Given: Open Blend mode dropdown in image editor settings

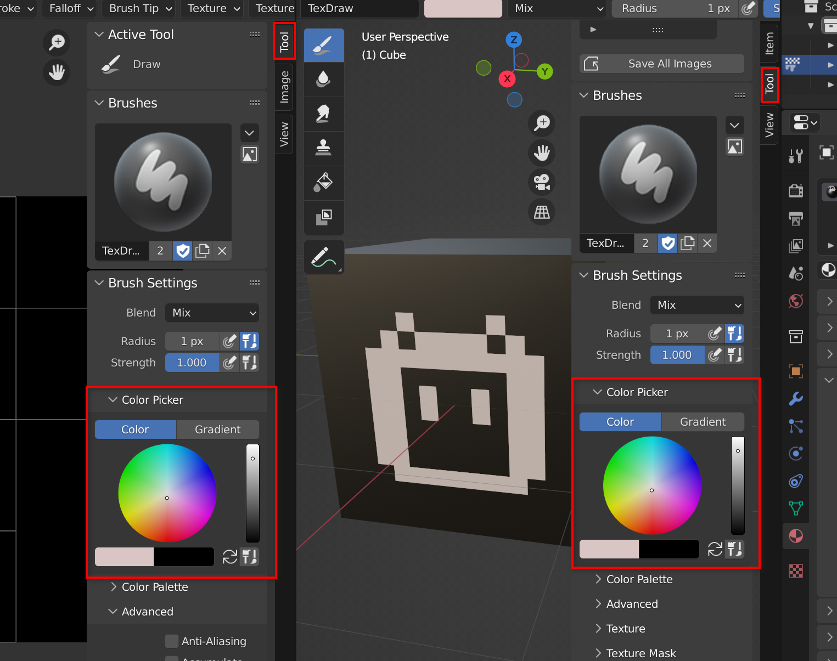Looking at the screenshot, I should [212, 313].
